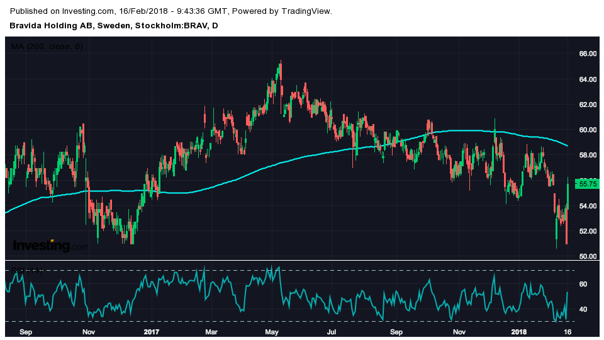Click the 62.00 price axis label
The image size is (604, 340).
[588, 105]
